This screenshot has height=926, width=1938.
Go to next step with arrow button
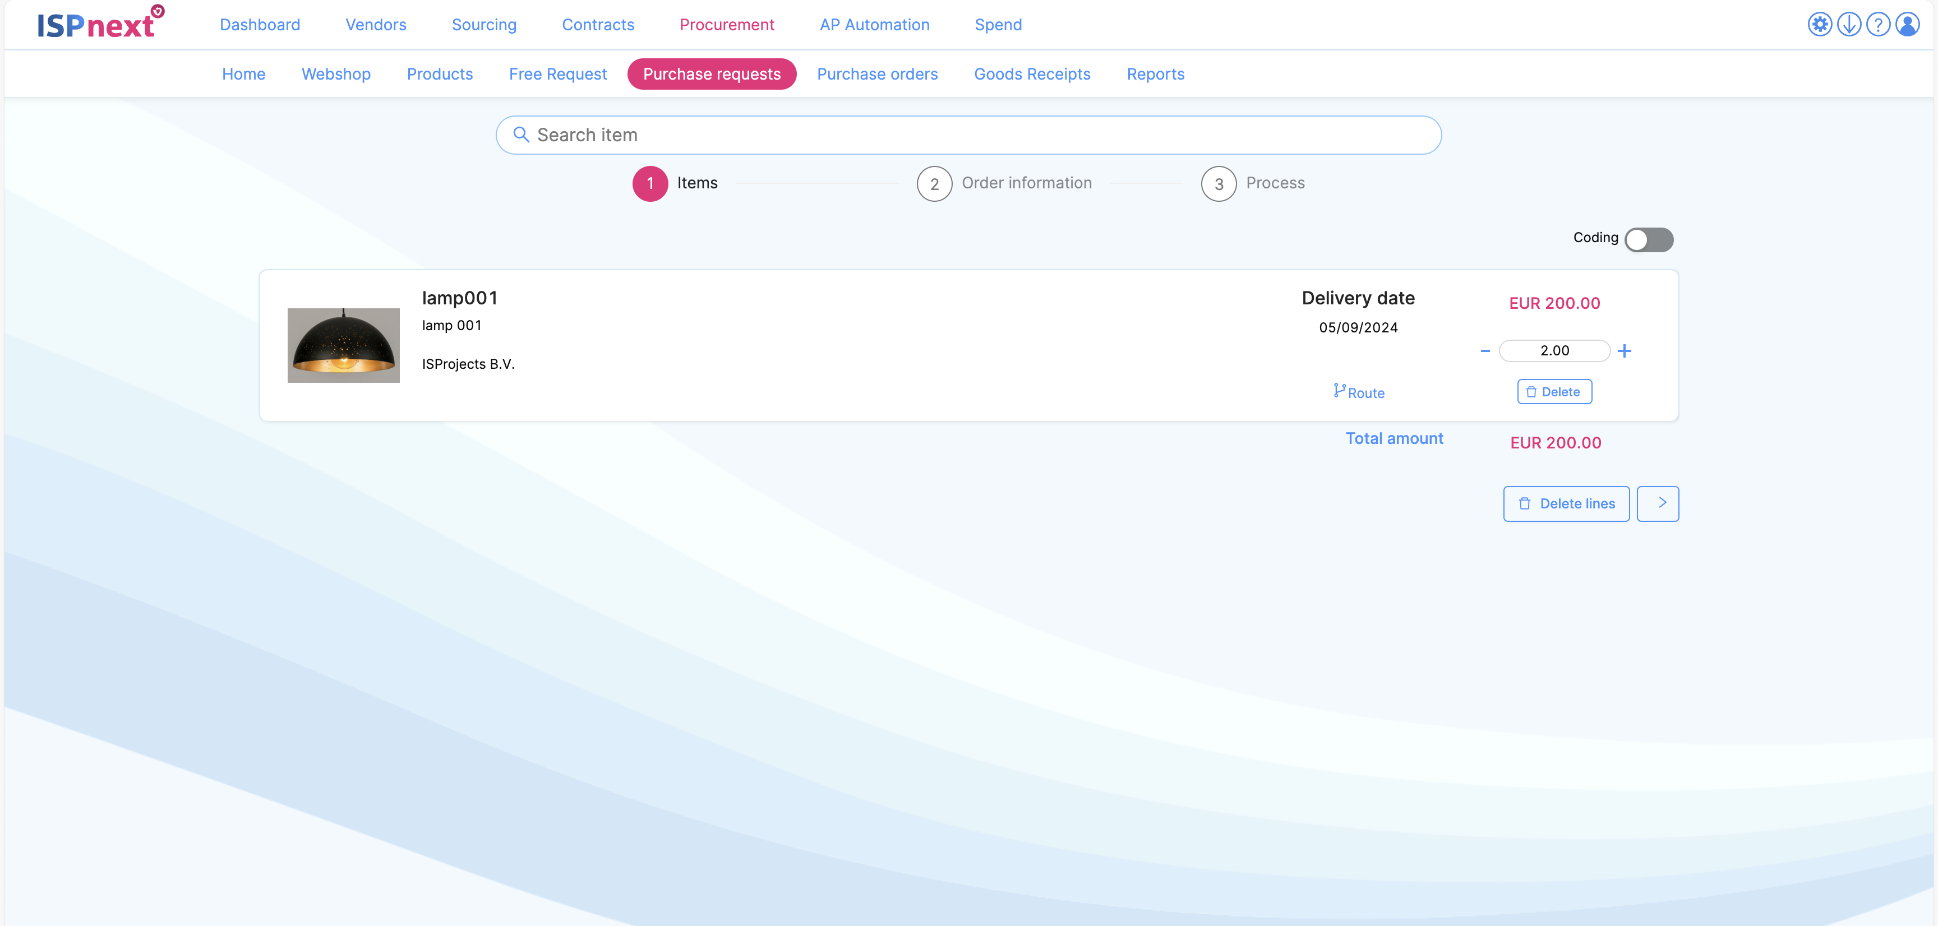click(1658, 503)
